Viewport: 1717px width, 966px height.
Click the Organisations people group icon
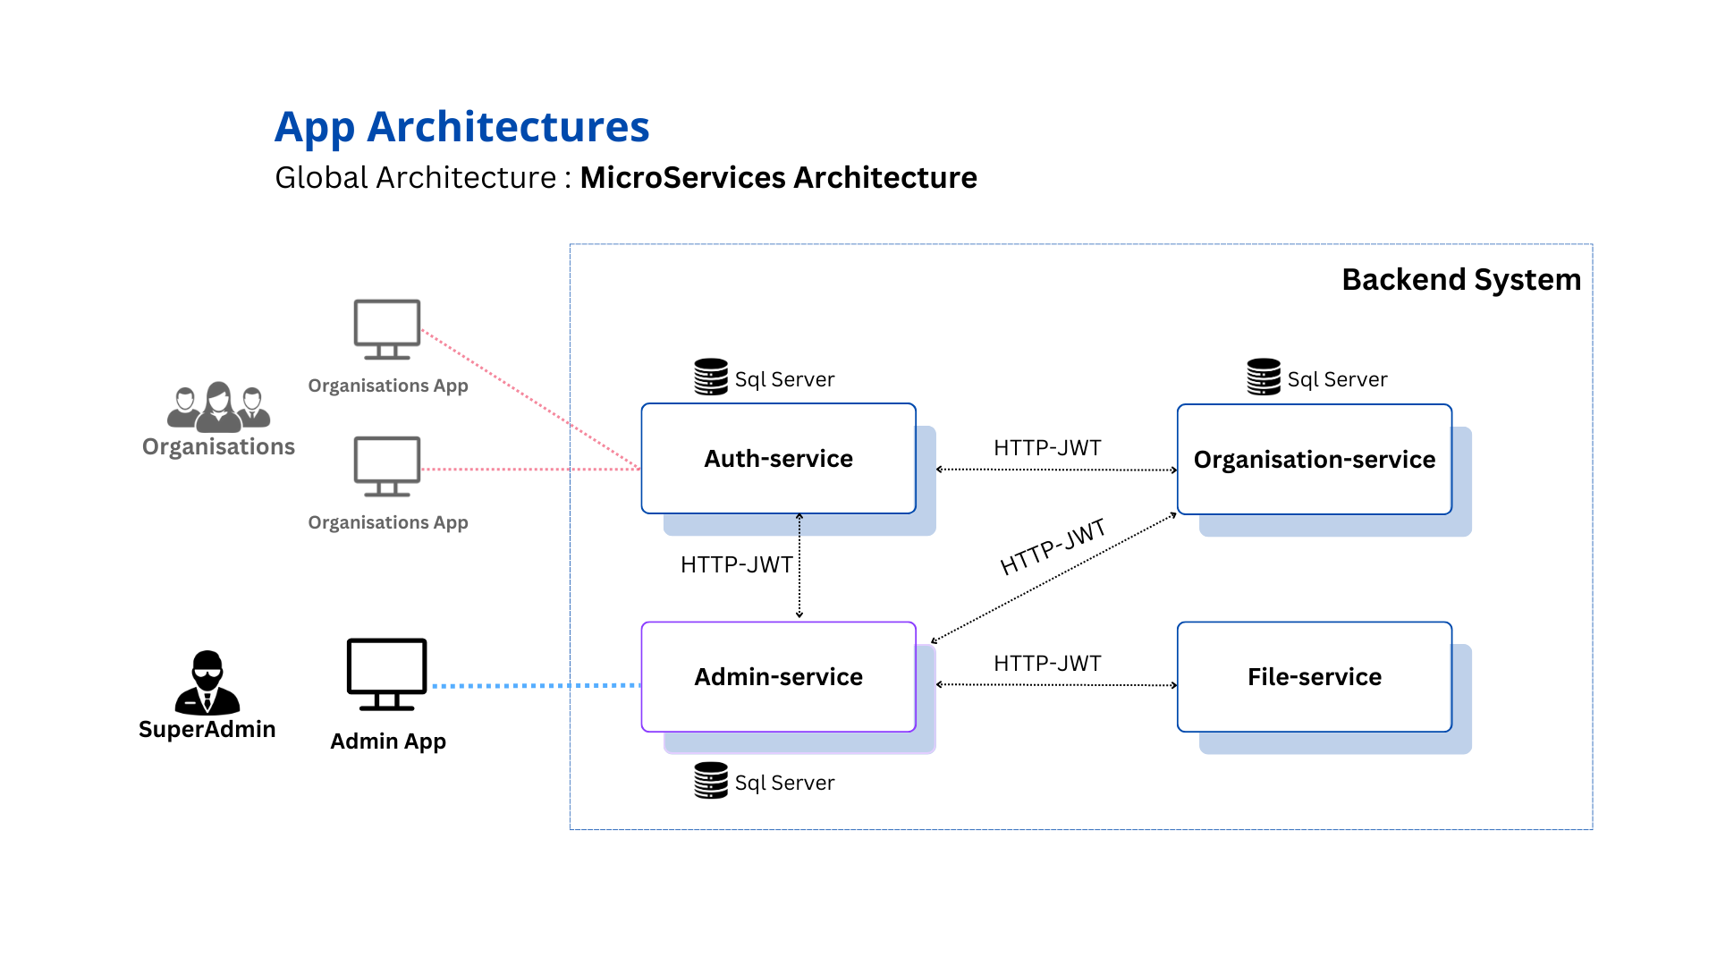(x=218, y=407)
